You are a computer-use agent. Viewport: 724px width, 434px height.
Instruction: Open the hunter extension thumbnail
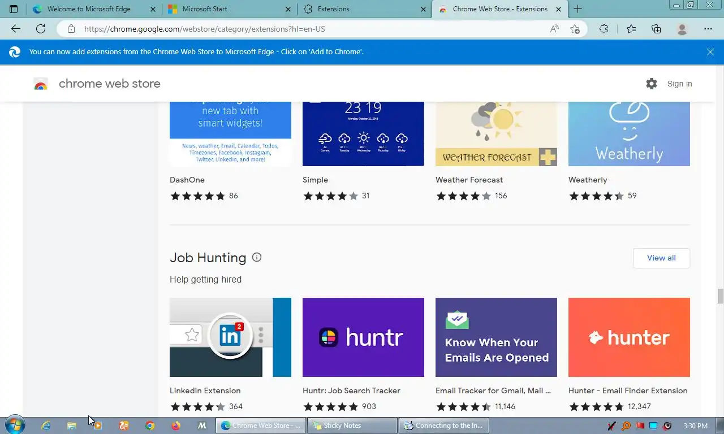point(629,337)
